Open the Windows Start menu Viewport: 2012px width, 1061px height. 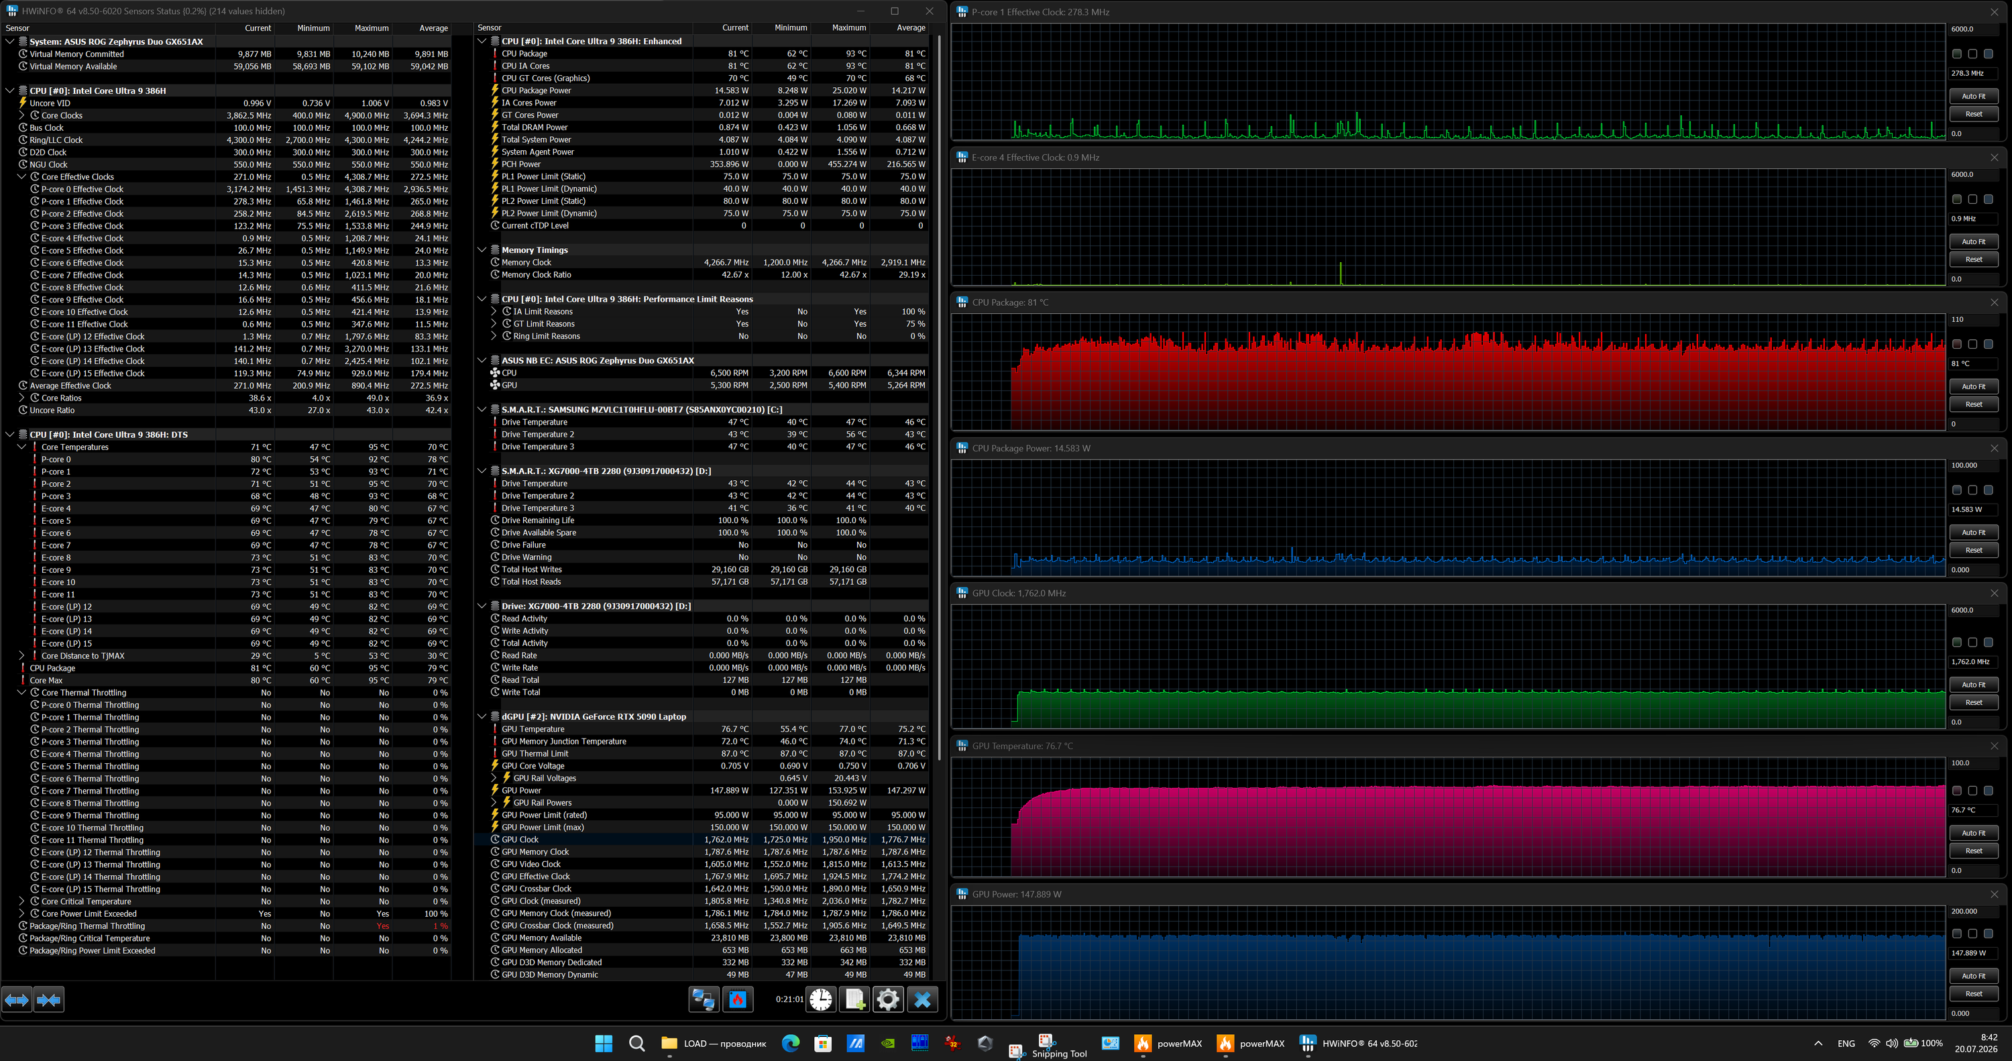(x=604, y=1043)
